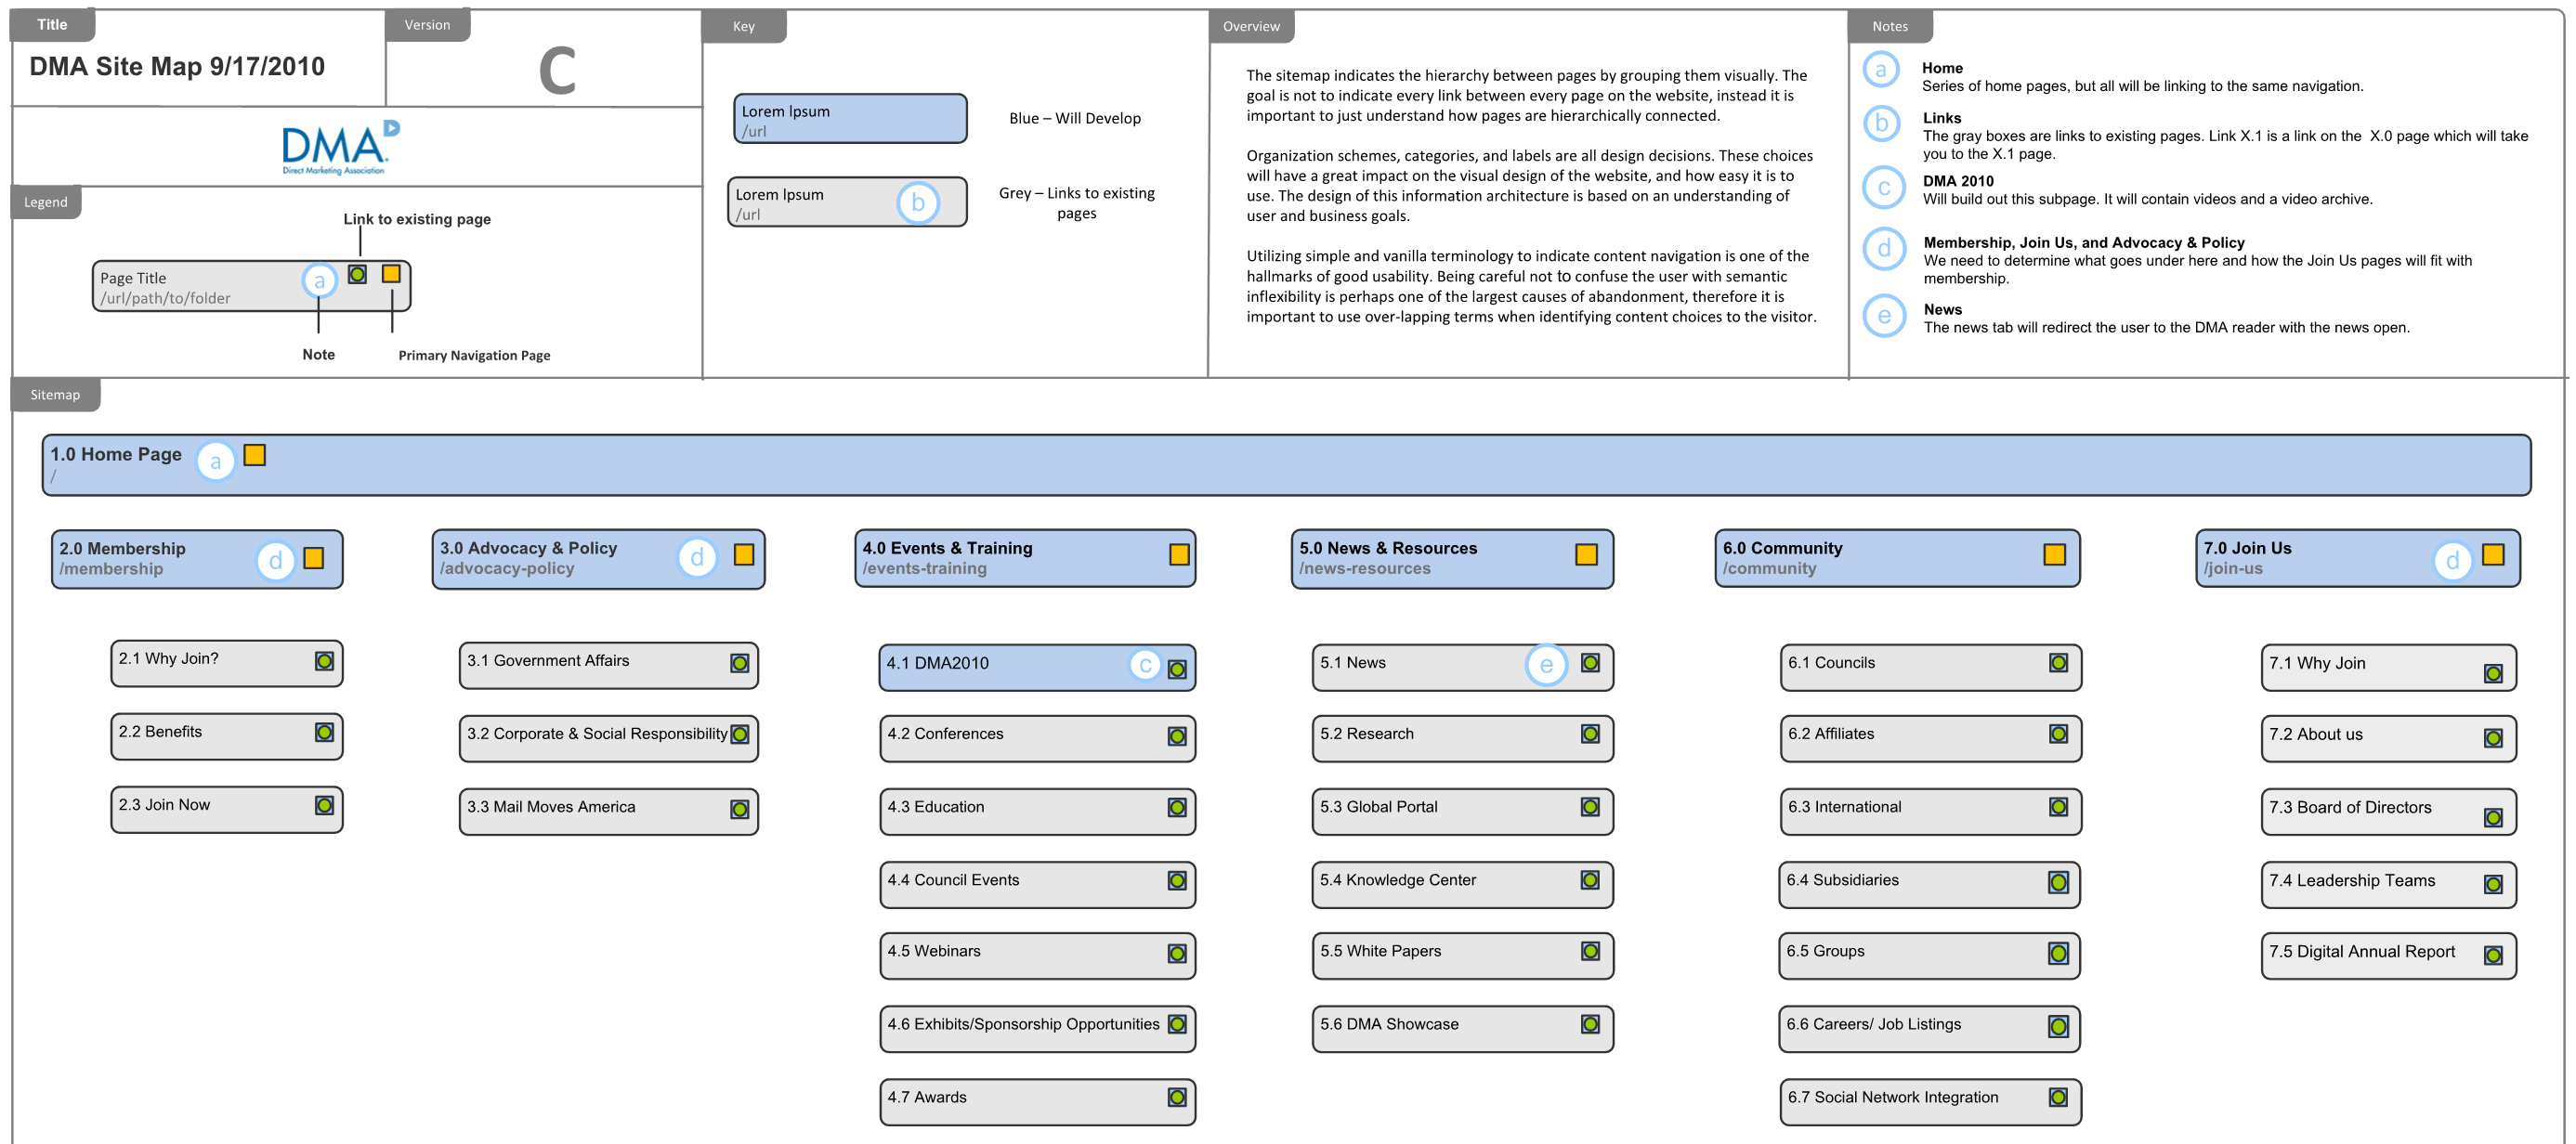Click note circle 'd' on 3.0 Advocacy & Policy

click(697, 557)
